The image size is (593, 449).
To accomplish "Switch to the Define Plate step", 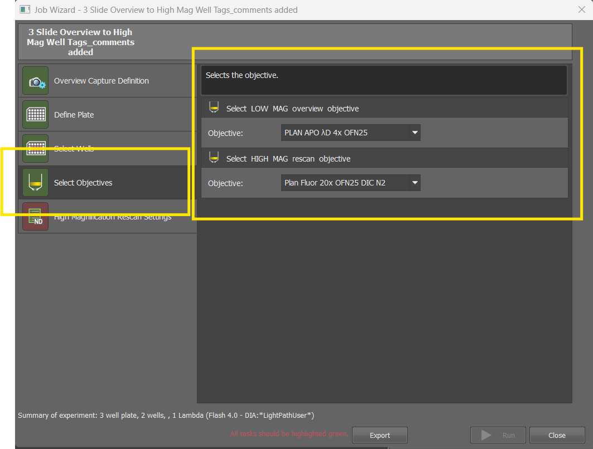I will [74, 115].
